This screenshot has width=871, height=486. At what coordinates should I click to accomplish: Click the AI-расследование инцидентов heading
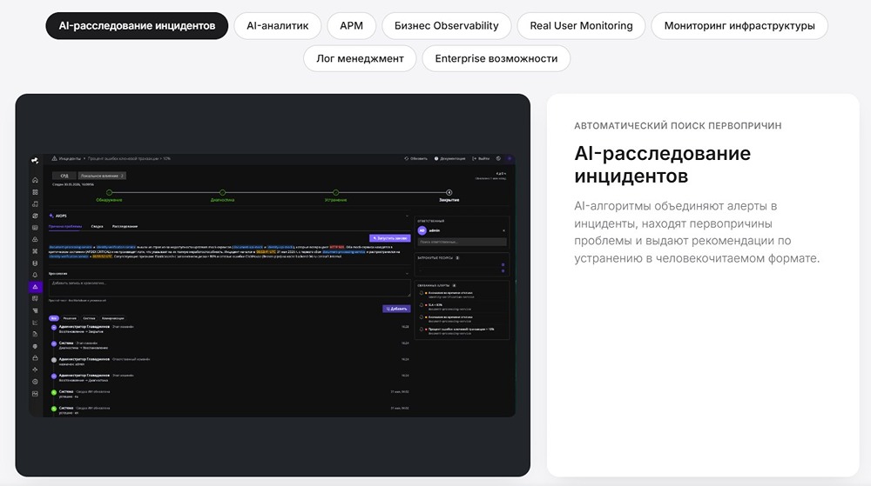coord(662,164)
